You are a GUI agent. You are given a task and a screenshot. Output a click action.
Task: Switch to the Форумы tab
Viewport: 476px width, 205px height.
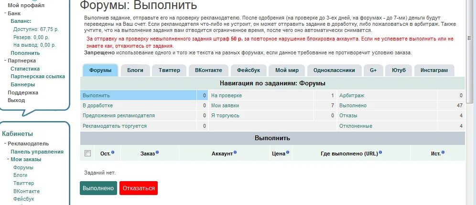(100, 70)
